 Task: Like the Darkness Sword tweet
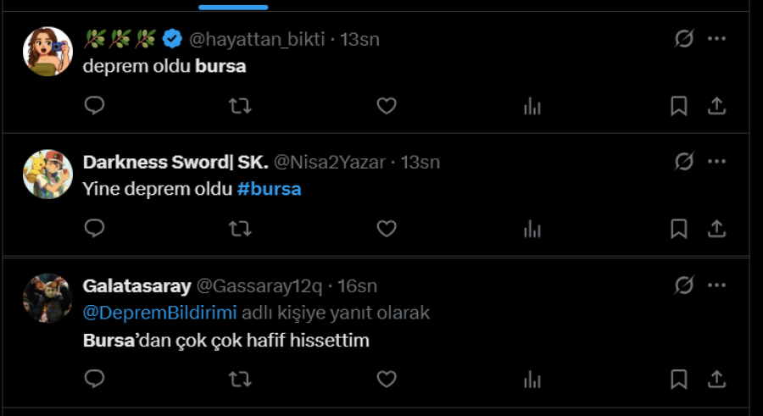(387, 228)
